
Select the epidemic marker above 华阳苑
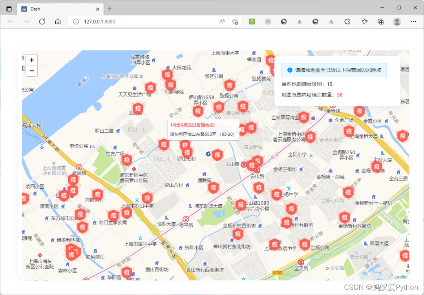coord(126,272)
